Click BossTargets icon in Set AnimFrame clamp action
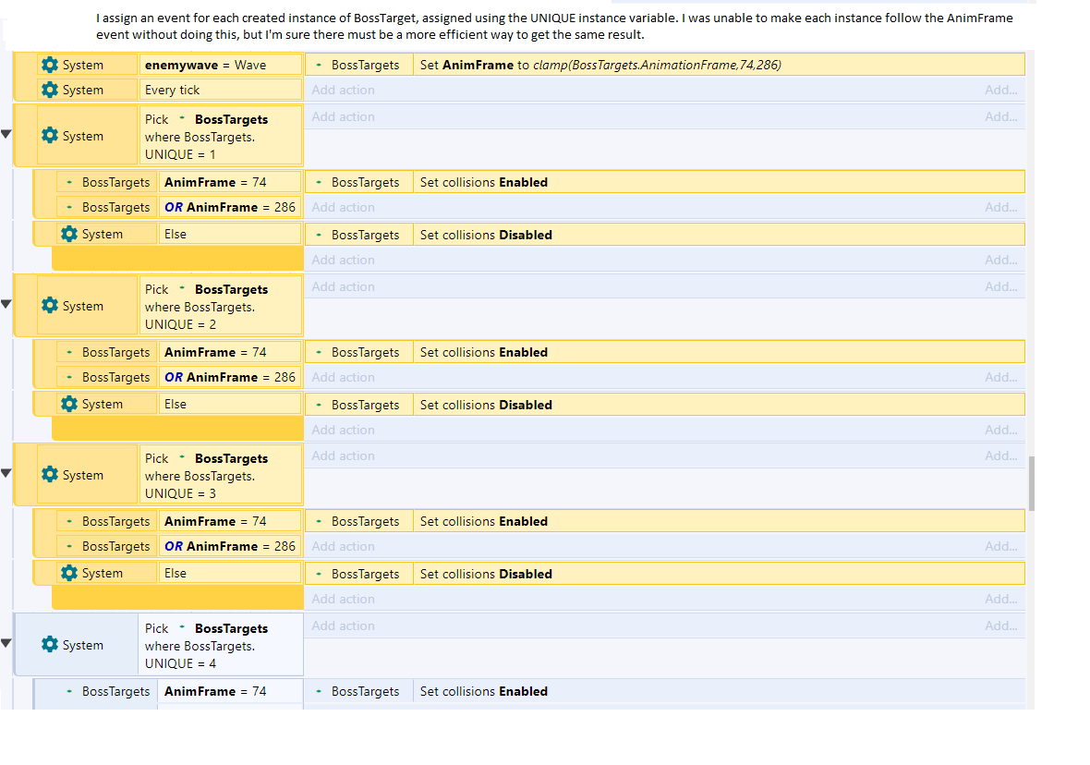1090x765 pixels. [319, 65]
